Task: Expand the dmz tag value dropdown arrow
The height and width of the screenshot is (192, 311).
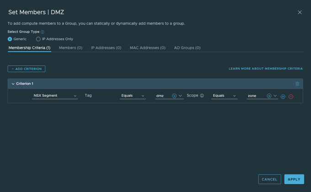Action: pyautogui.click(x=180, y=96)
